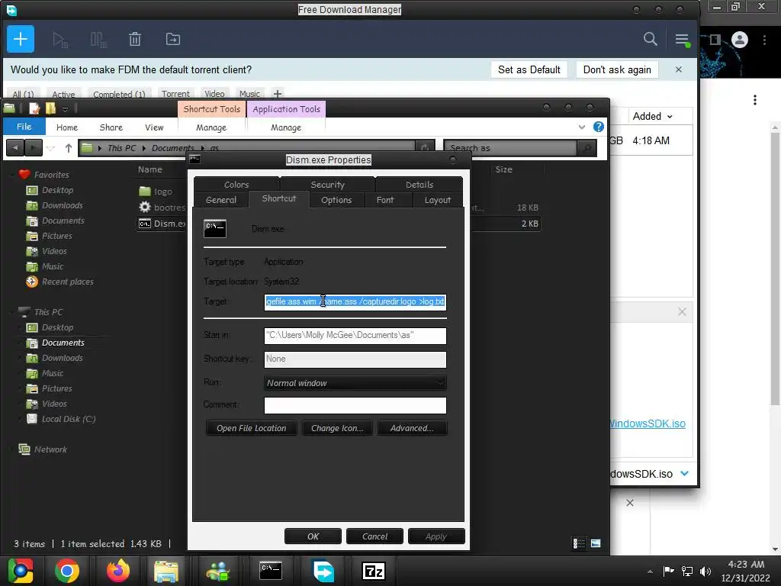Viewport: 781px width, 586px height.
Task: Open Explorer File menu
Action: coord(24,127)
